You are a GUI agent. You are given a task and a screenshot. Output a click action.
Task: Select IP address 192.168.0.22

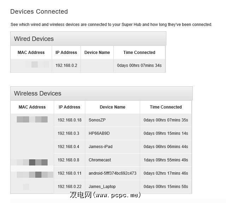coord(69,186)
